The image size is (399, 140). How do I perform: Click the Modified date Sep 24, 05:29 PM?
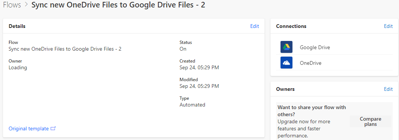[199, 86]
